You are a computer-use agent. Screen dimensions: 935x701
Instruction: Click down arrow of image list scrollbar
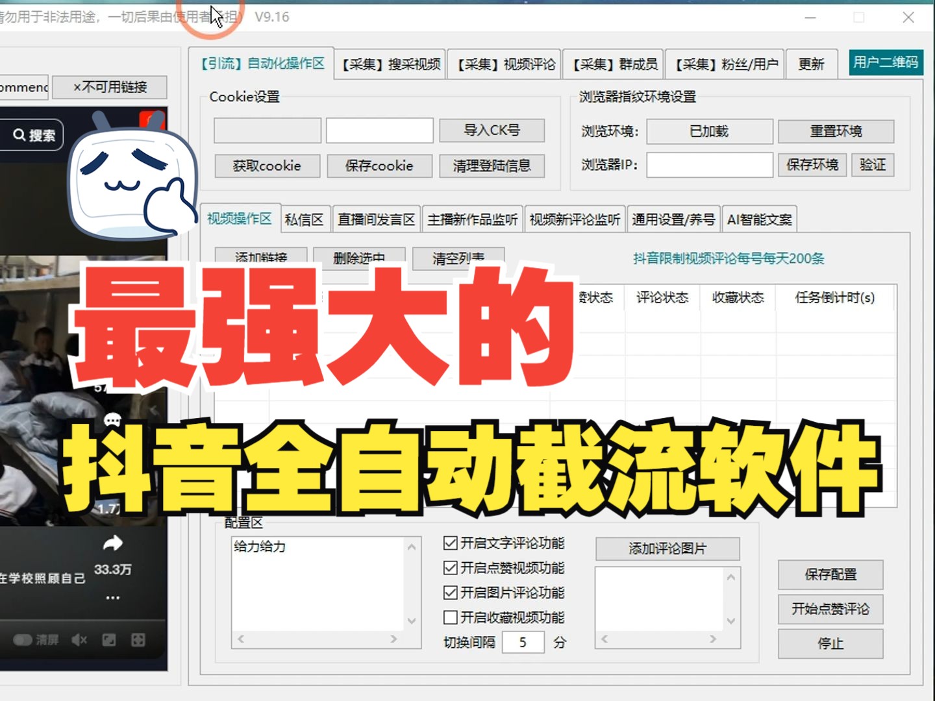click(x=731, y=621)
